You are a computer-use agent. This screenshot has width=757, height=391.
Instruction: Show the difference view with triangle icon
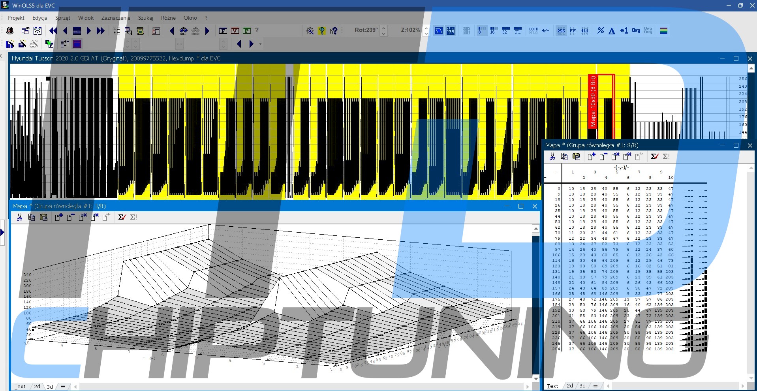(612, 31)
